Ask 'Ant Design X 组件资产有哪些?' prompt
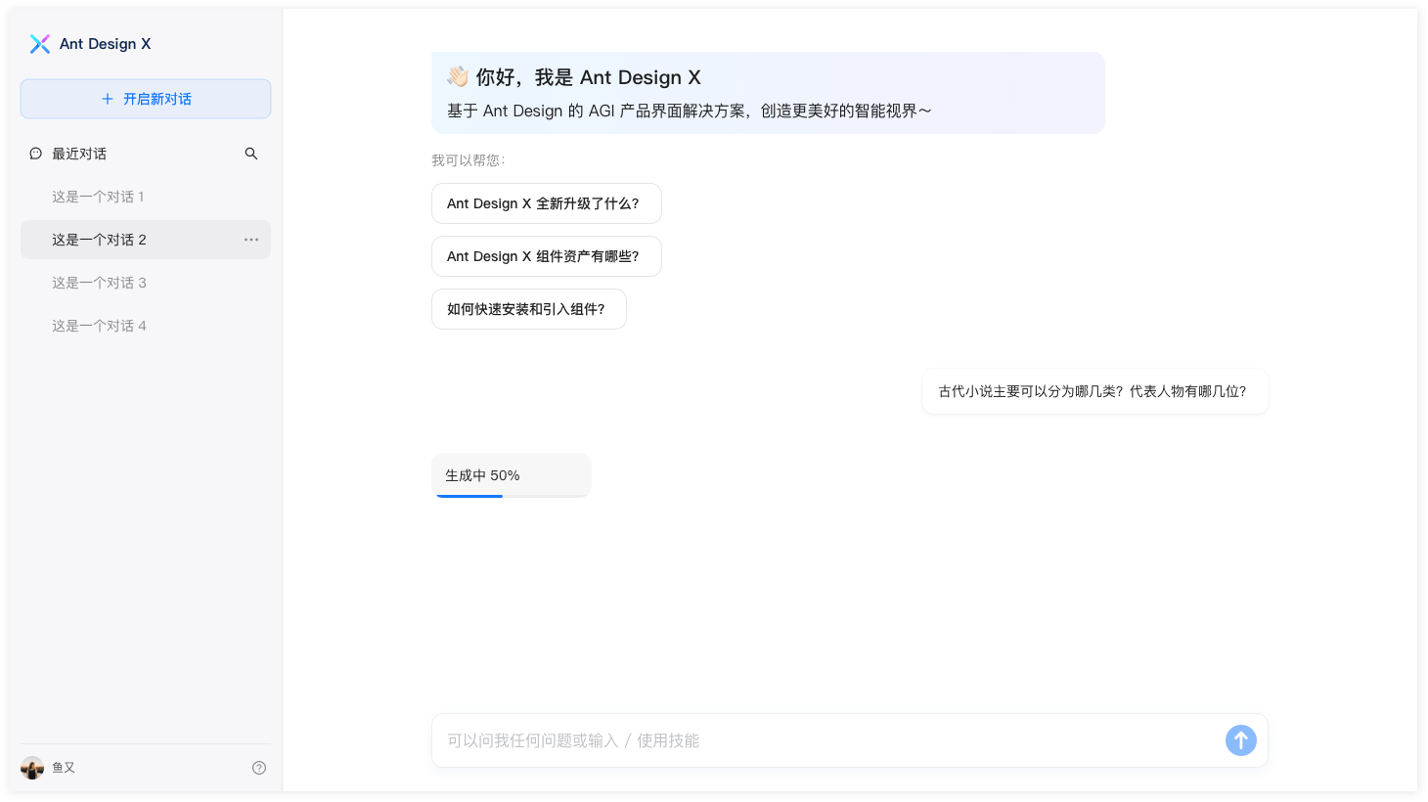The width and height of the screenshot is (1428, 802). (547, 256)
